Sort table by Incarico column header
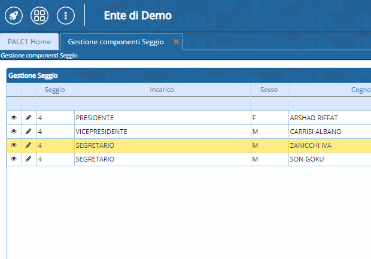Screen dimensions: 371x259 [162, 90]
